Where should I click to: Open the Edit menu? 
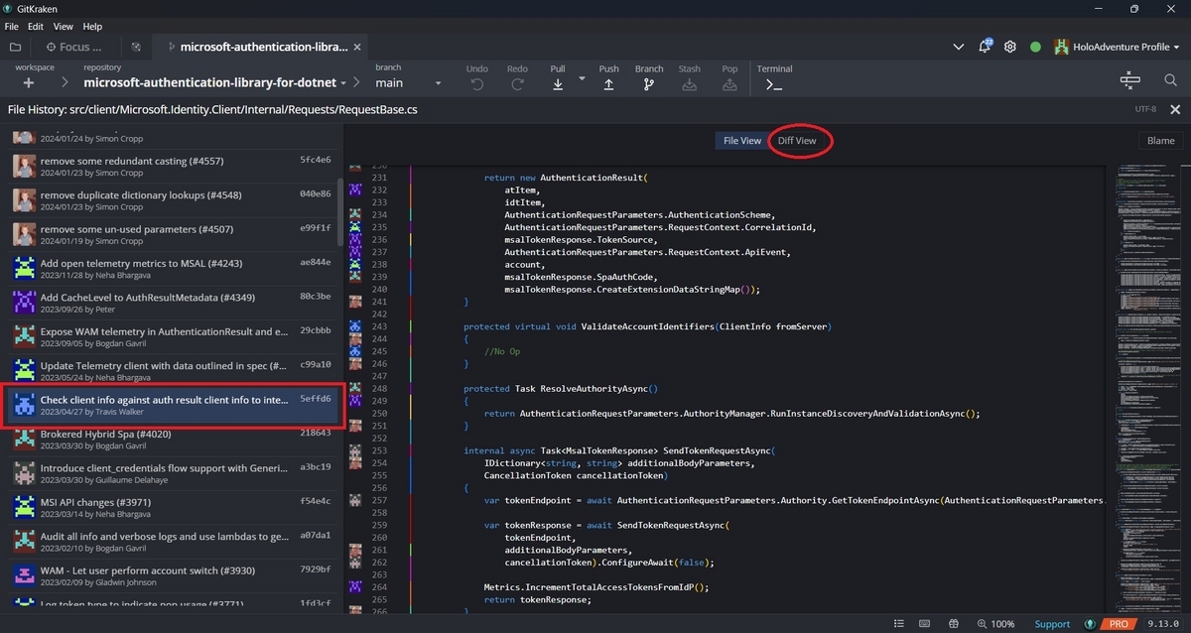pos(36,27)
